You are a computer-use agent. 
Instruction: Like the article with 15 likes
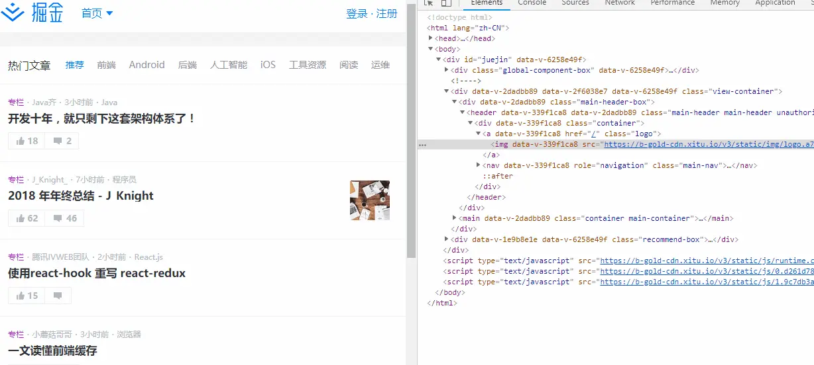click(27, 296)
